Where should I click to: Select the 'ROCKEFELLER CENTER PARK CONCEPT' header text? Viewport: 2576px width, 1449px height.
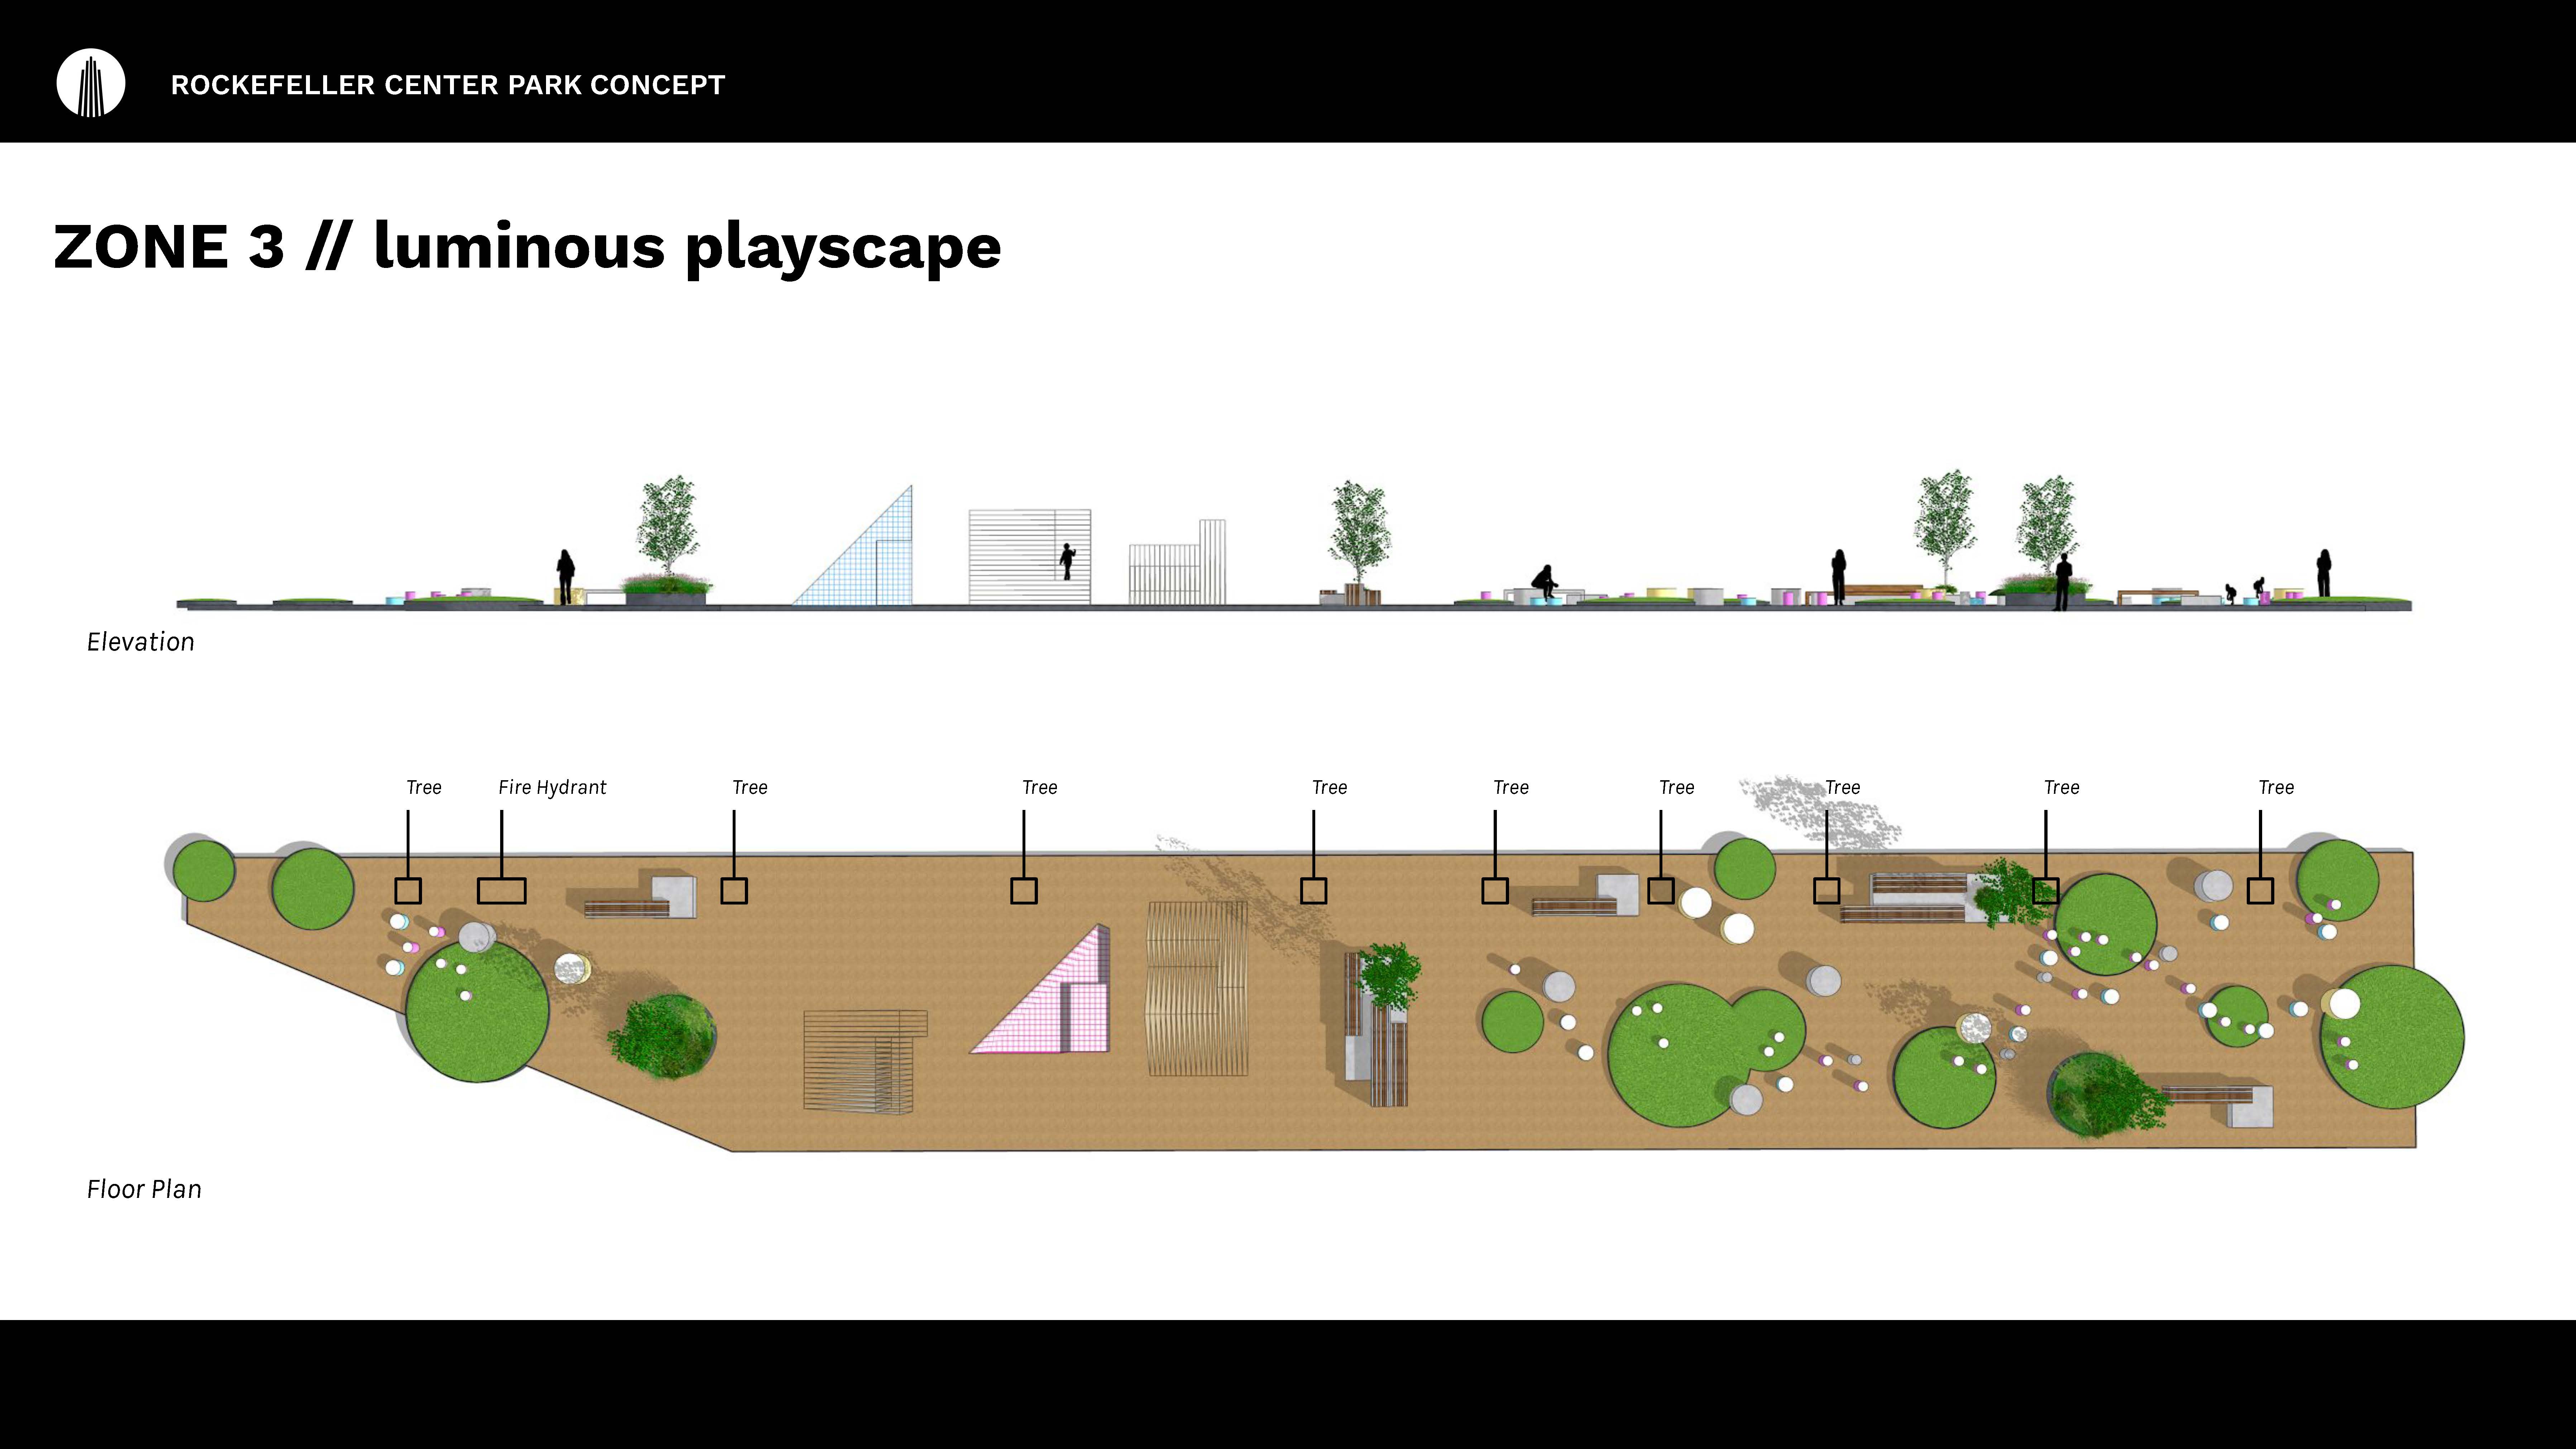tap(448, 85)
